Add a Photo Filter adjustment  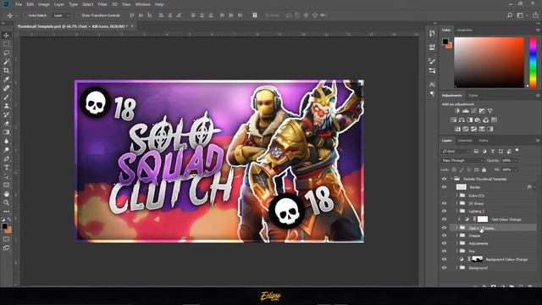click(x=478, y=120)
